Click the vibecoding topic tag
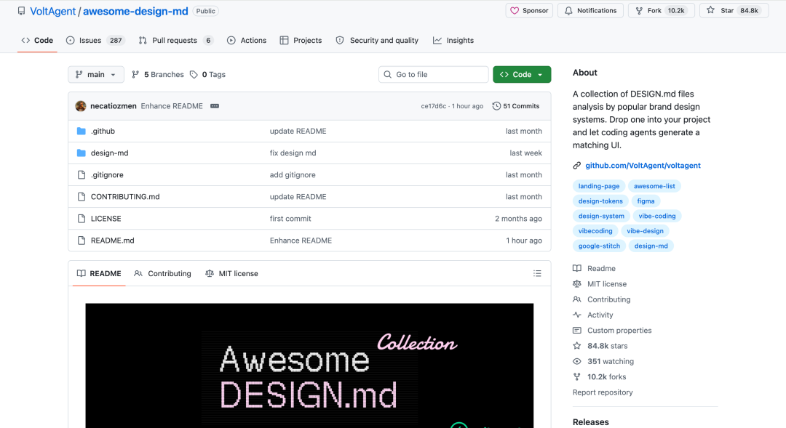 tap(595, 231)
